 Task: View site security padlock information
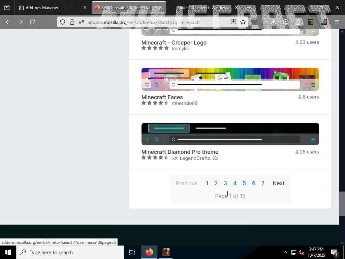(72, 22)
